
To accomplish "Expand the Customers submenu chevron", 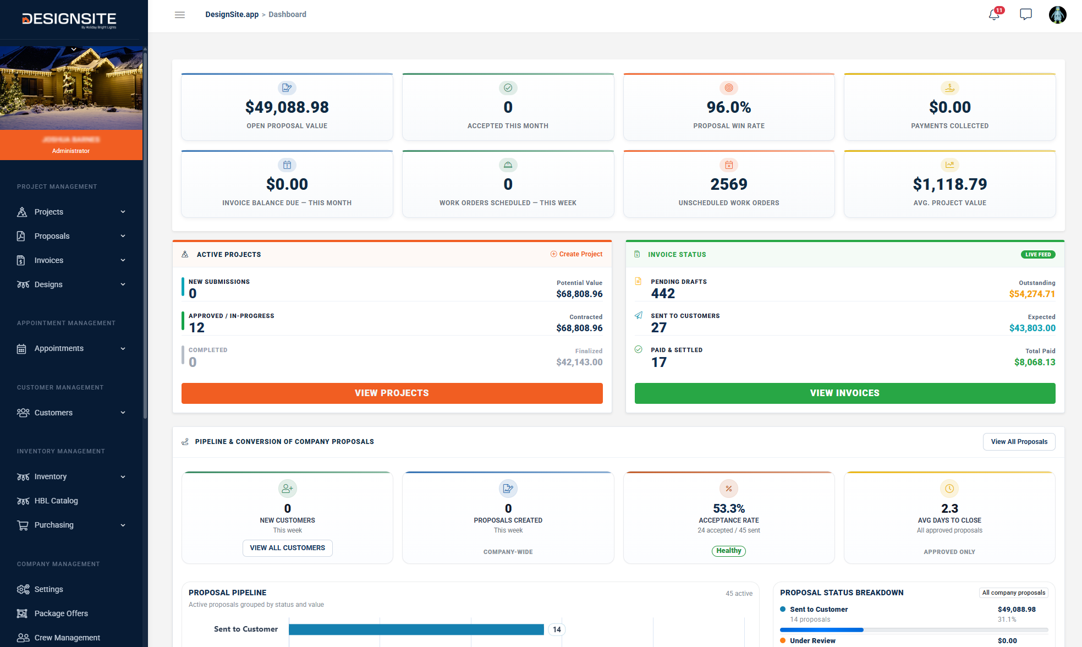I will tap(123, 413).
